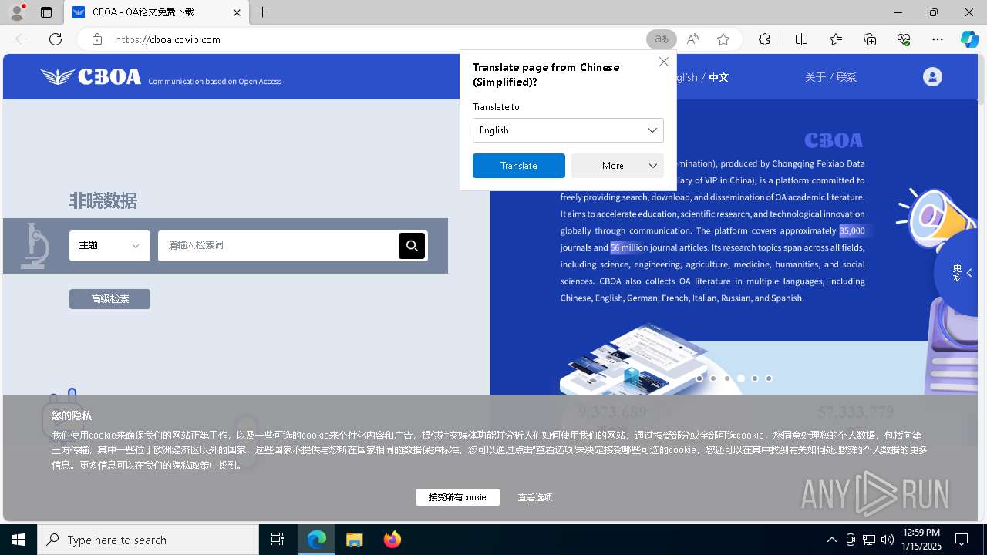This screenshot has width=987, height=555.
Task: Open network settings tray icon
Action: click(x=869, y=540)
